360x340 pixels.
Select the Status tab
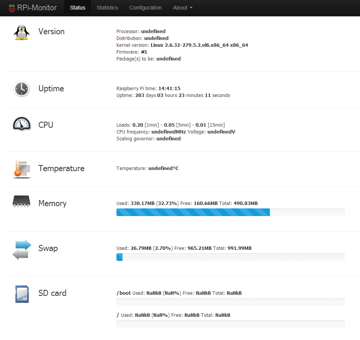click(x=77, y=8)
